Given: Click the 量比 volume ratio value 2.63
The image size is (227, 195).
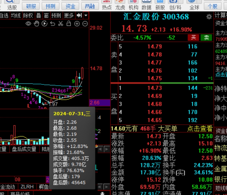Looking at the screenshot, I should click(207, 158).
